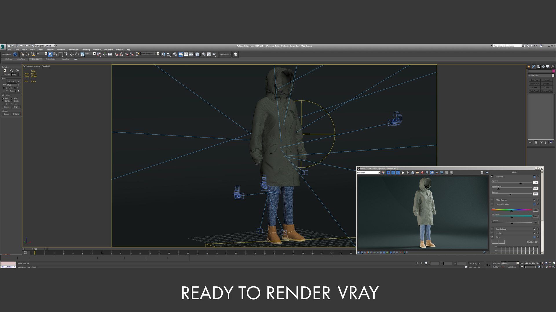Click the 3ds Max application logo button
The height and width of the screenshot is (312, 556).
pyautogui.click(x=3, y=47)
